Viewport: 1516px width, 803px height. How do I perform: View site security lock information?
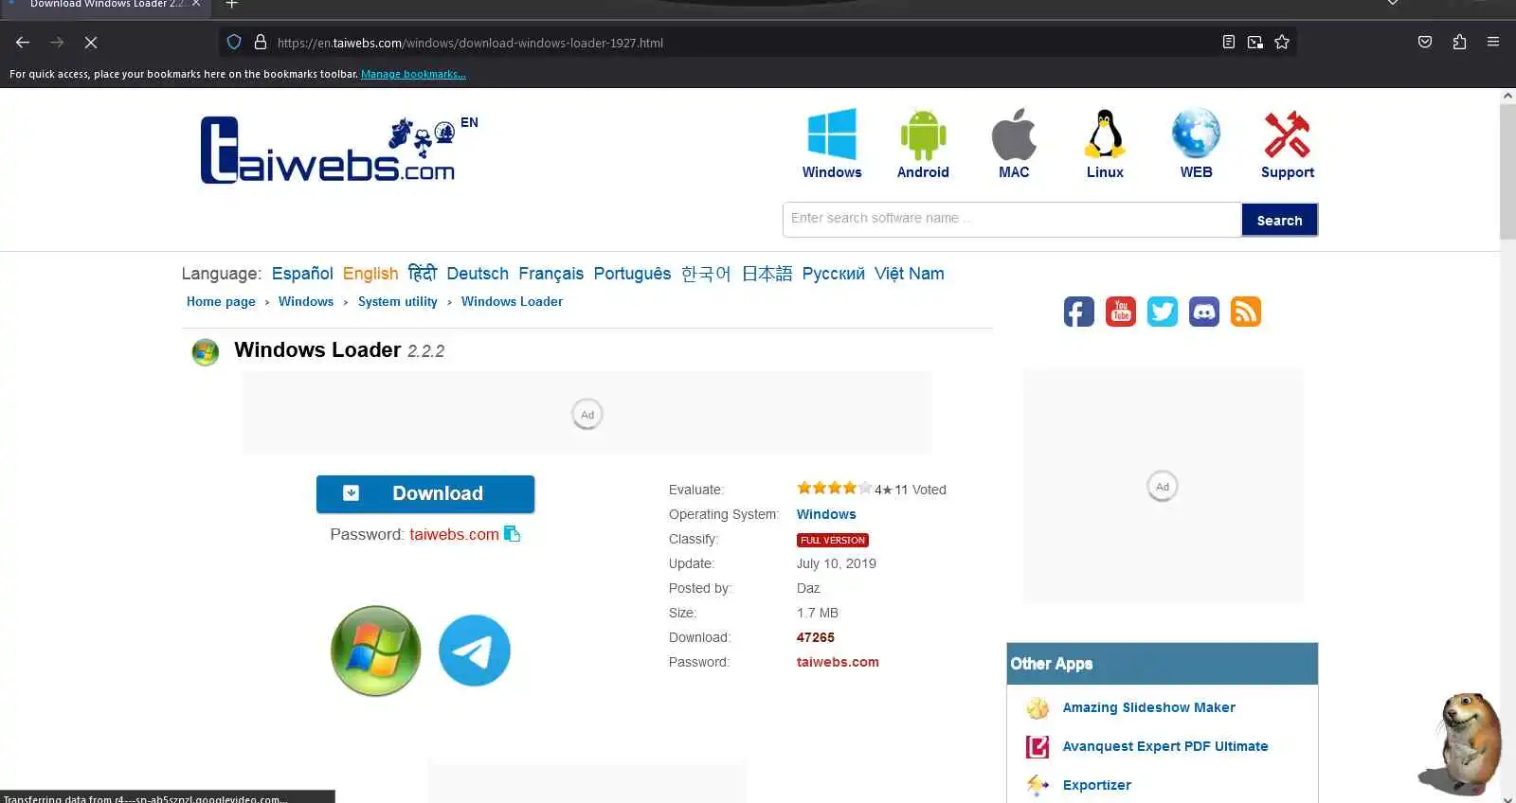tap(261, 43)
